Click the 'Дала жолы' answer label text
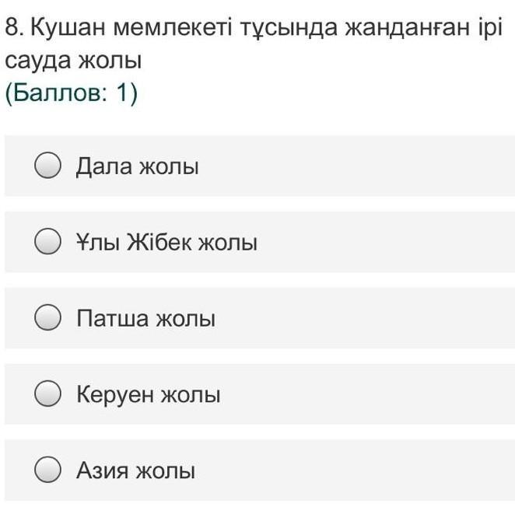This screenshot has height=514, width=515. [137, 166]
